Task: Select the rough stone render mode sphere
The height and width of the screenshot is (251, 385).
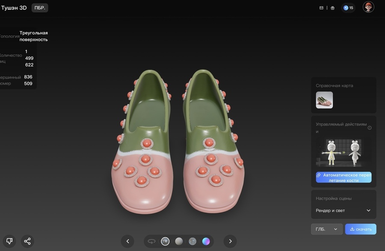Action: click(192, 241)
